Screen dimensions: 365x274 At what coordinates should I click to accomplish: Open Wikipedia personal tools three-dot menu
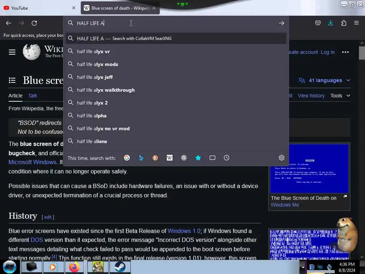click(345, 52)
